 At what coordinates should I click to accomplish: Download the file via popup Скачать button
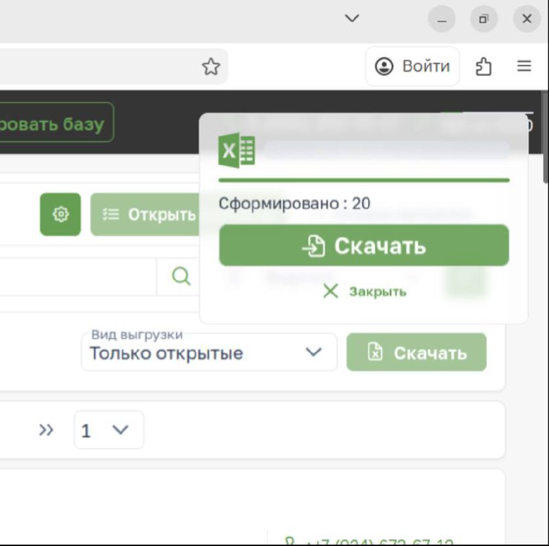tap(364, 246)
